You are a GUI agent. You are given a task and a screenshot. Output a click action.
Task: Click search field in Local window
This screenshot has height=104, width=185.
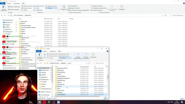100,63
